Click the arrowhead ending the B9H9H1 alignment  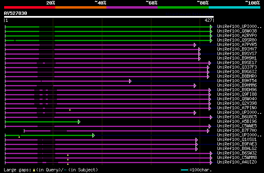pyautogui.click(x=200, y=59)
